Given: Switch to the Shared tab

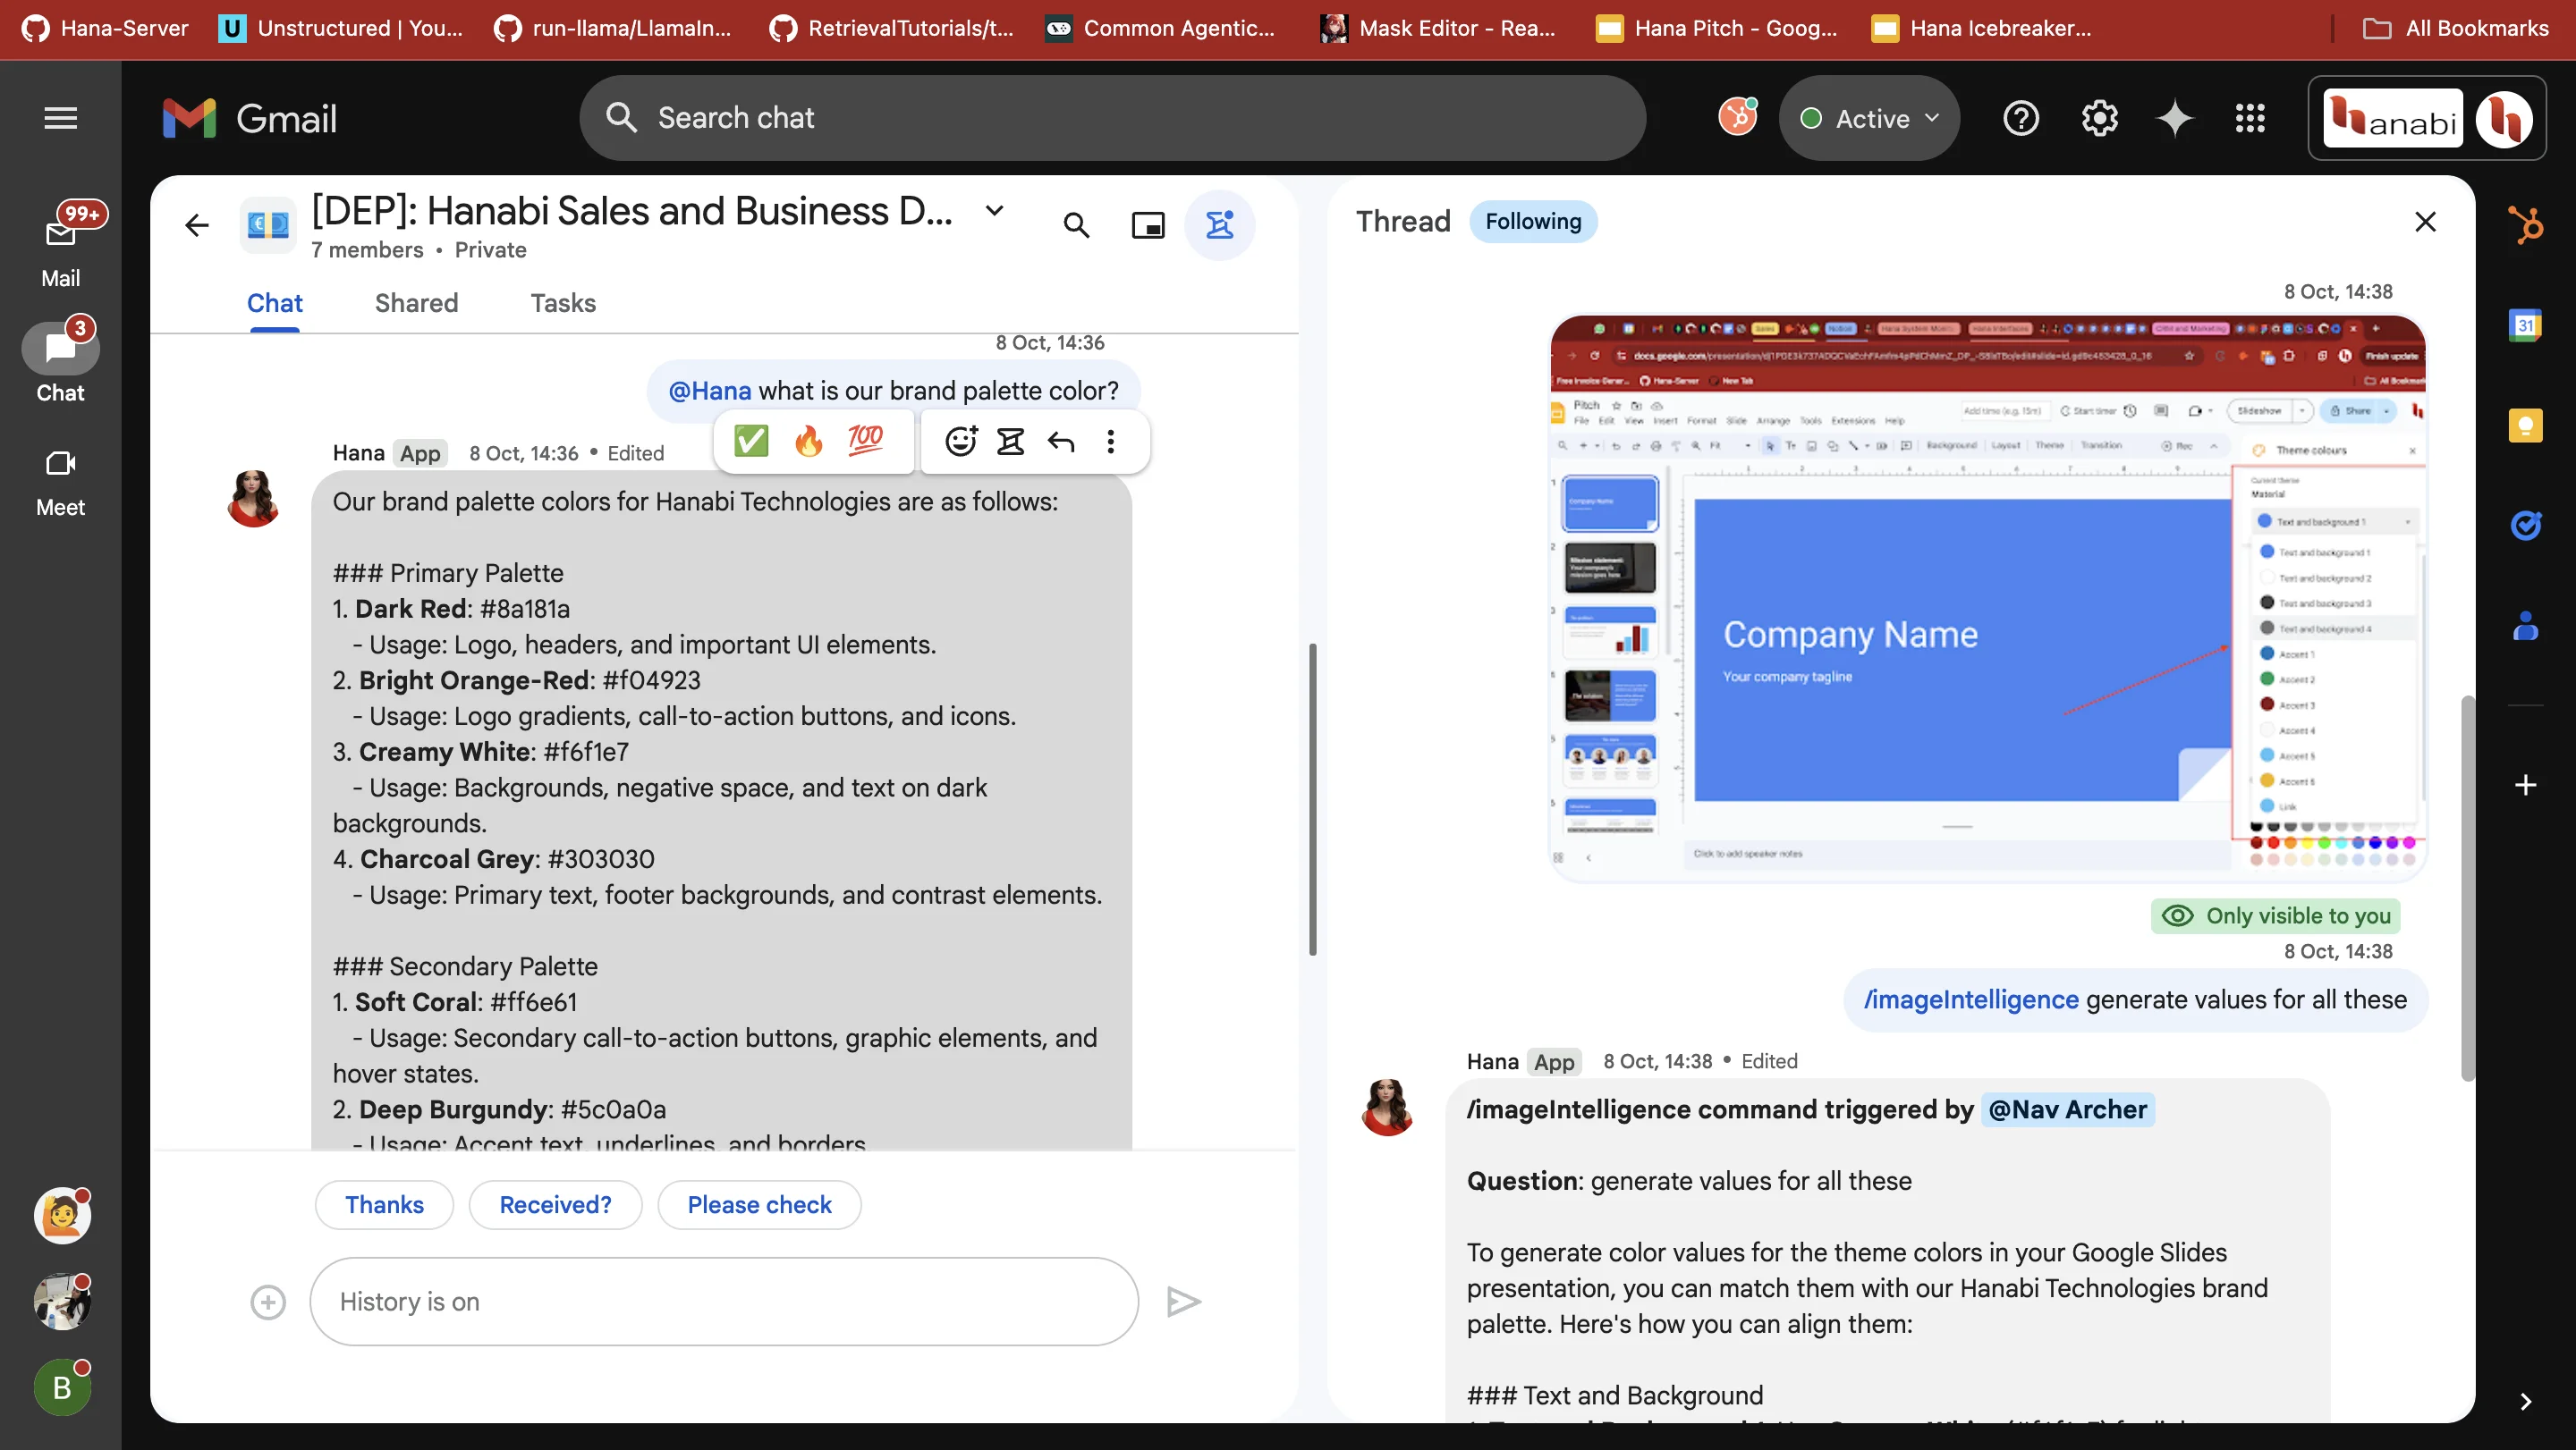Looking at the screenshot, I should coord(416,304).
